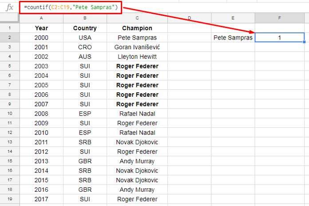Select row 10 header
Image resolution: width=309 pixels, height=206 pixels.
10,114
